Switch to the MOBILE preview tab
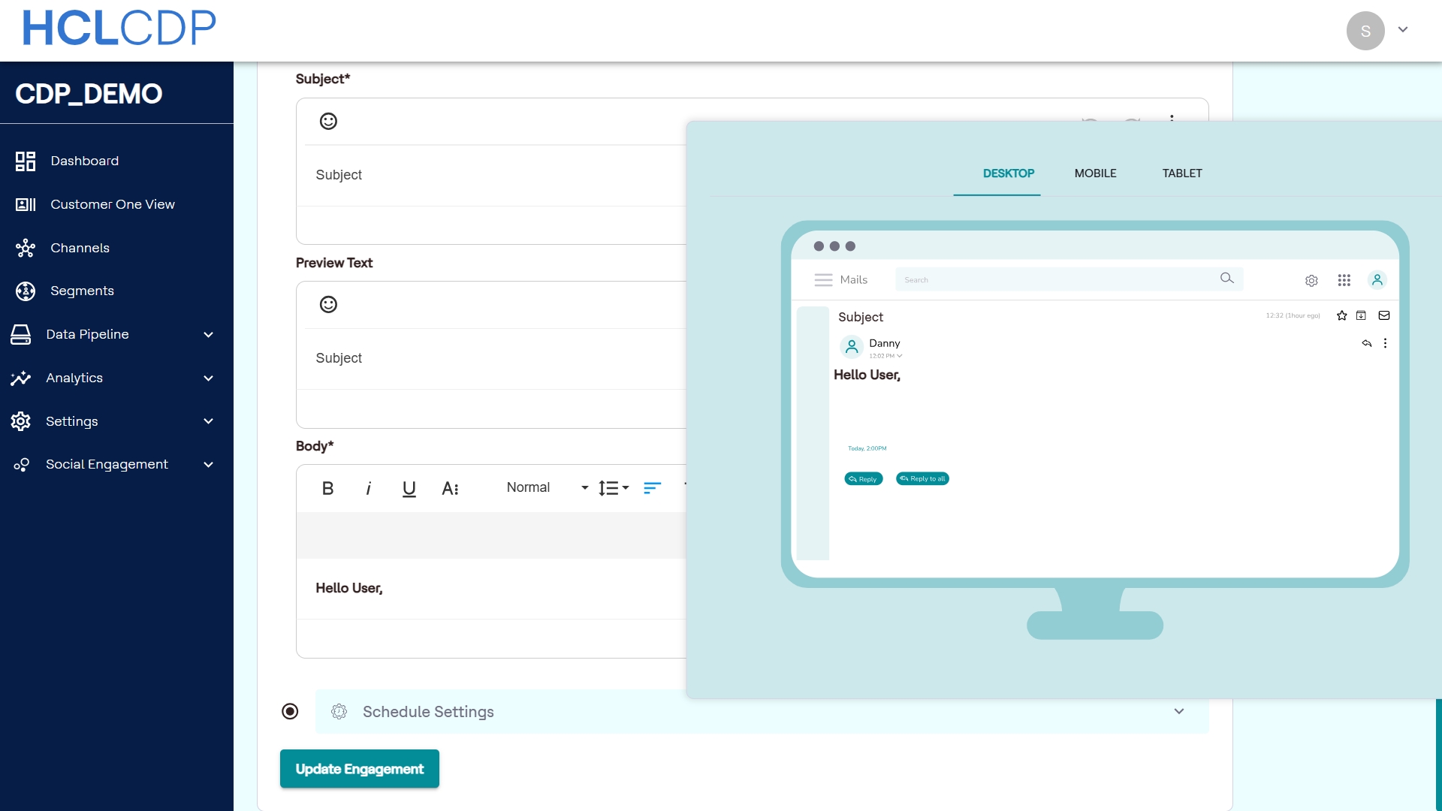The height and width of the screenshot is (811, 1442). coord(1095,173)
